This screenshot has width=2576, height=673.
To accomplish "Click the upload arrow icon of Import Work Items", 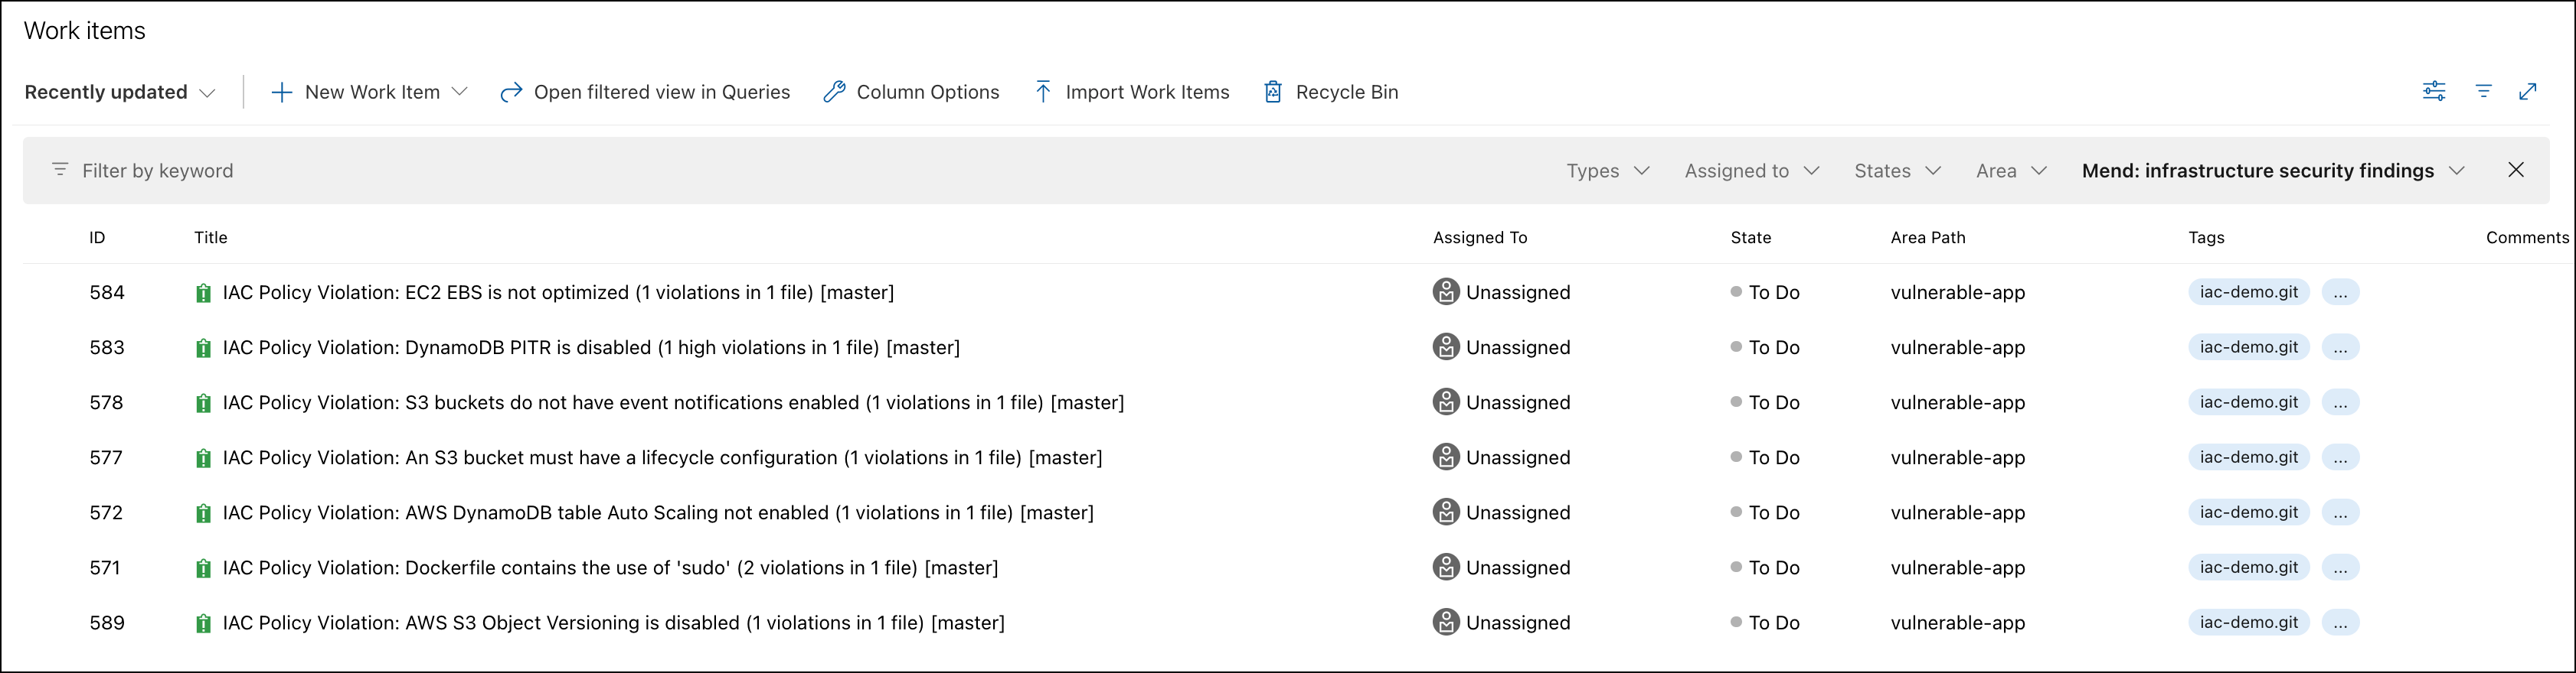I will click(1042, 92).
